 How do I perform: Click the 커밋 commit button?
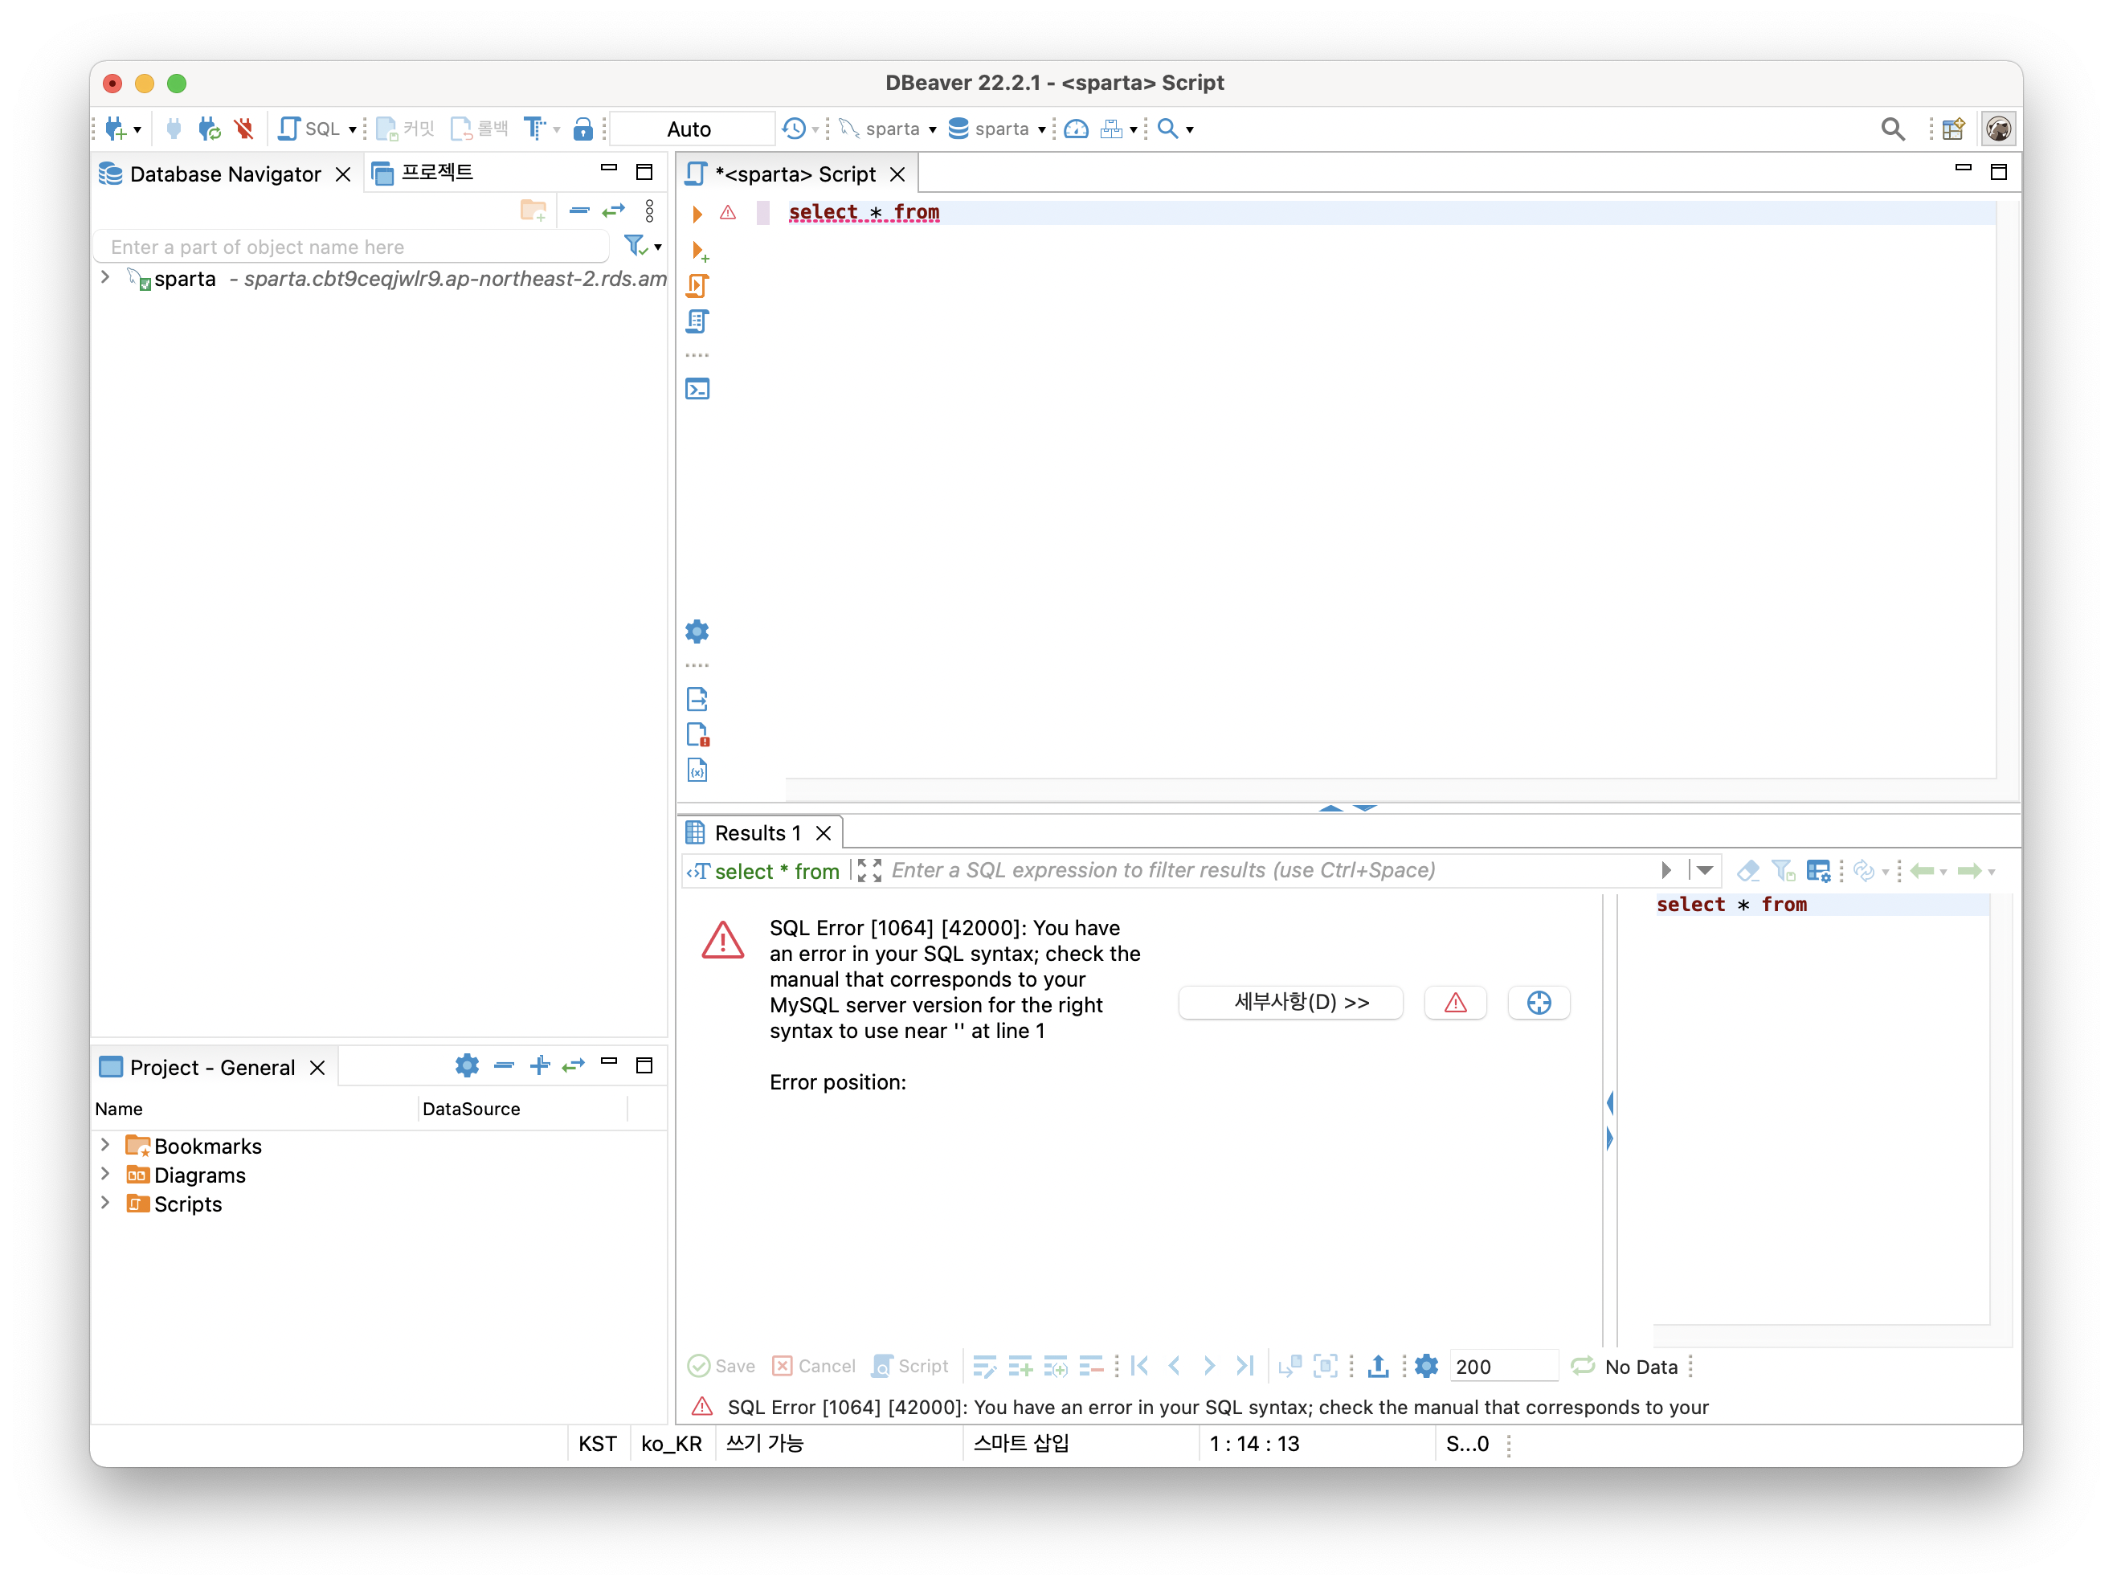[x=406, y=129]
